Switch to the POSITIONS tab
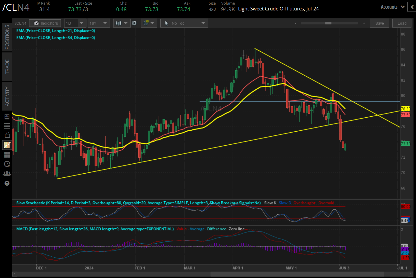 click(x=7, y=37)
